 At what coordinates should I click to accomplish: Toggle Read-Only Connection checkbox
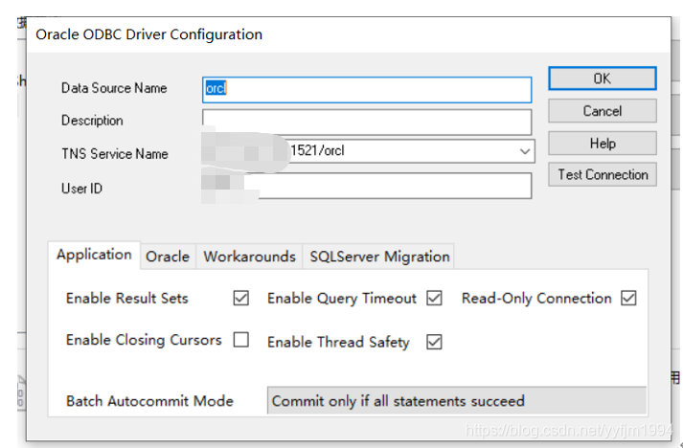[628, 299]
